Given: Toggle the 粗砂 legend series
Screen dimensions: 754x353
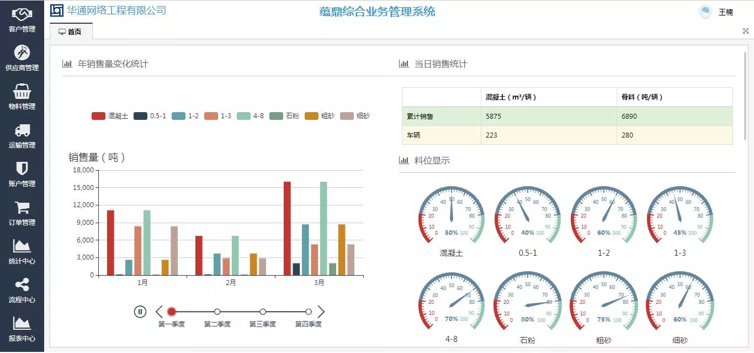Looking at the screenshot, I should [x=320, y=116].
